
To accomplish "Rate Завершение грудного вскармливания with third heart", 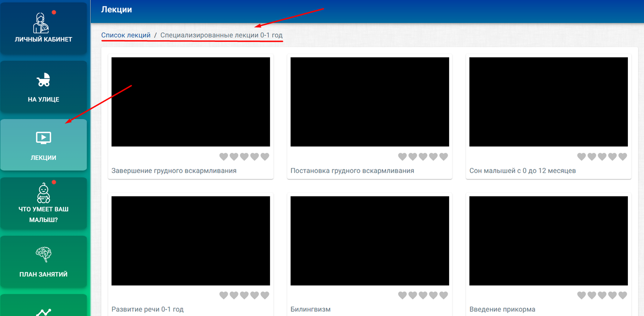I will pyautogui.click(x=244, y=157).
